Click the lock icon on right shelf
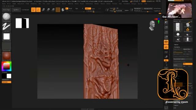The height and width of the screenshot is (110, 196). tap(166, 57)
